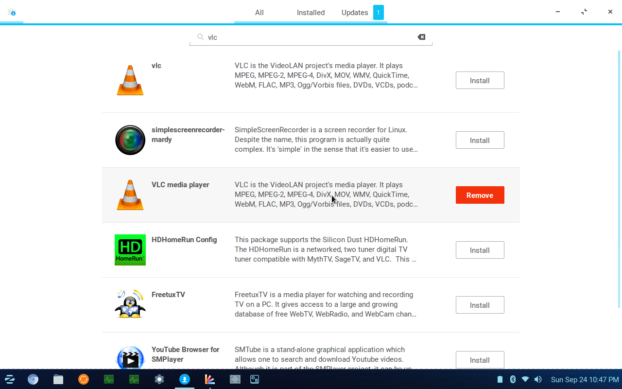This screenshot has height=389, width=622.
Task: Open the Wi-Fi network indicator
Action: pos(525,379)
